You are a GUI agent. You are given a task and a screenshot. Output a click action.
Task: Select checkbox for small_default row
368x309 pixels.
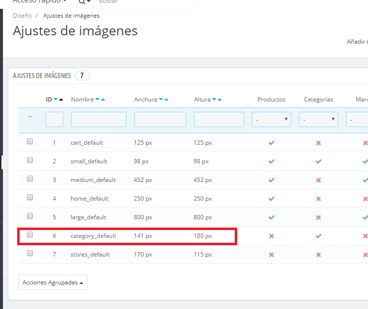click(30, 160)
